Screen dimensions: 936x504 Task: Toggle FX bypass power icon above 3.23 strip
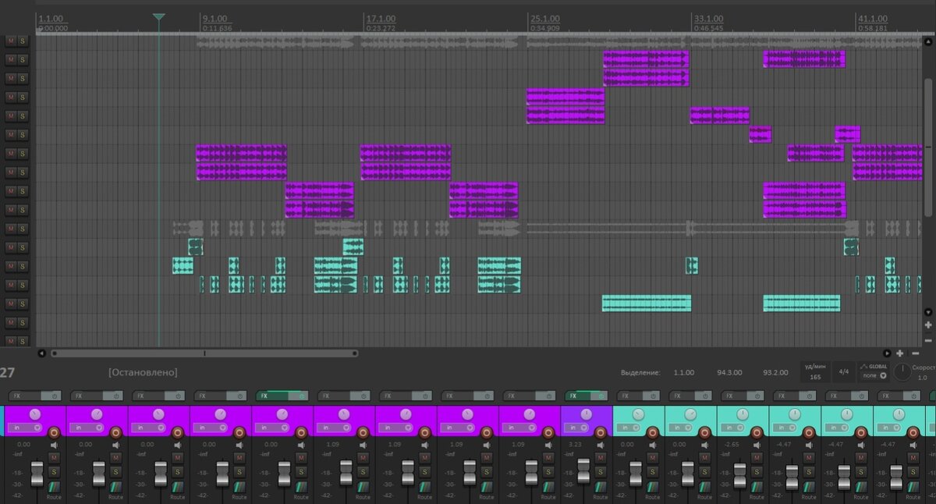point(601,396)
